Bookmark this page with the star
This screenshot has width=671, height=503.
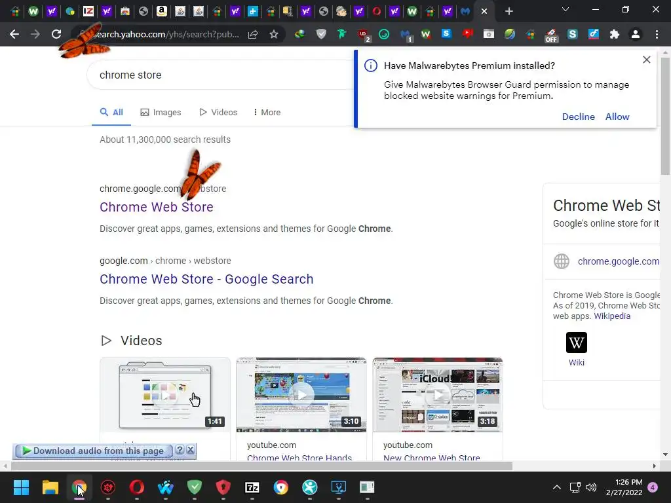[274, 34]
